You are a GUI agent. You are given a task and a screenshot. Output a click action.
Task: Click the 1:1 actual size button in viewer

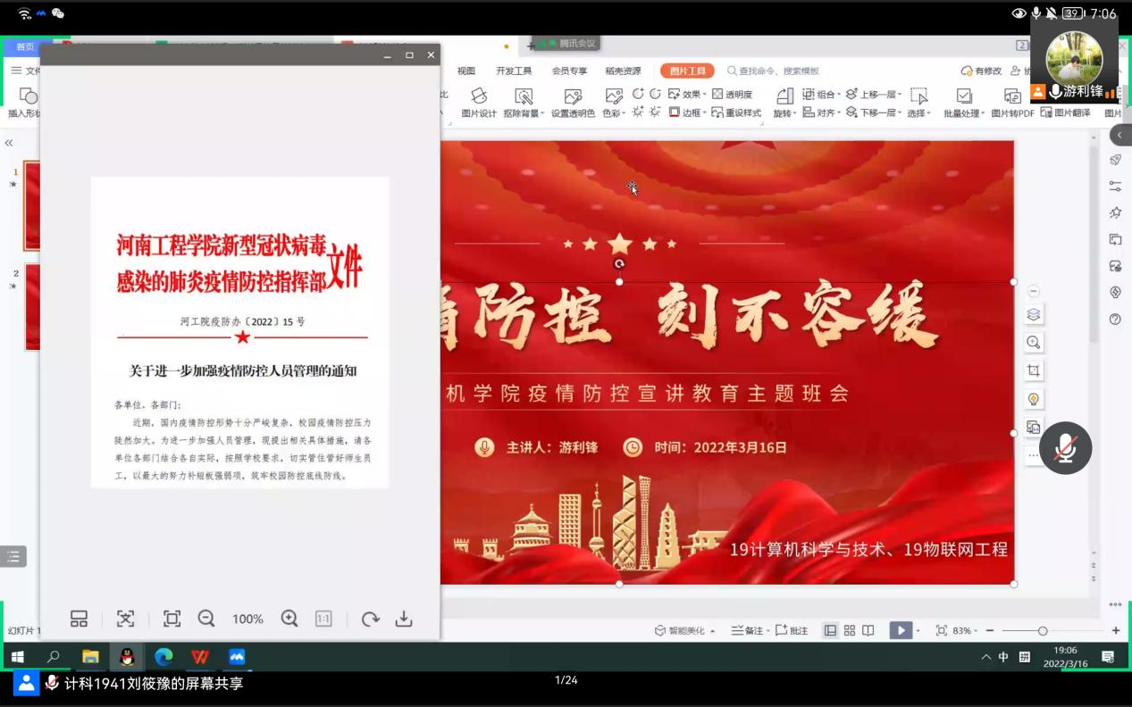pyautogui.click(x=323, y=619)
